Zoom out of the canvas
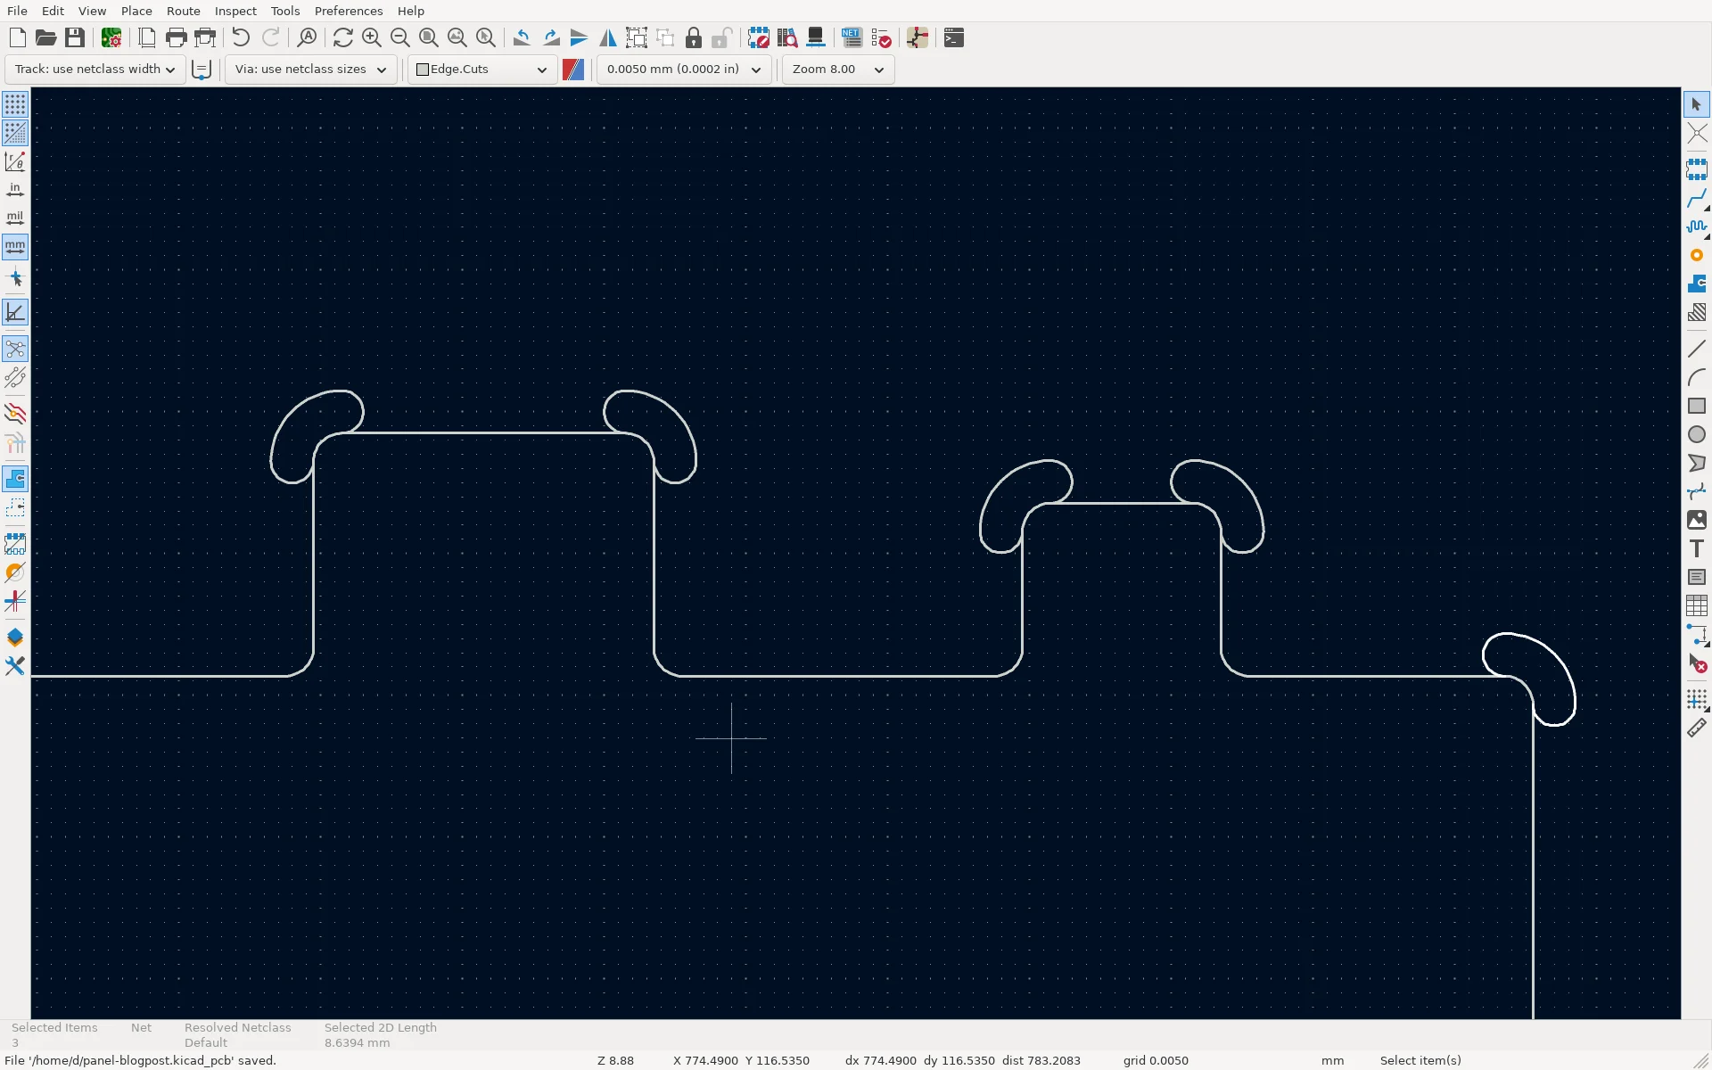This screenshot has height=1070, width=1712. coord(400,37)
